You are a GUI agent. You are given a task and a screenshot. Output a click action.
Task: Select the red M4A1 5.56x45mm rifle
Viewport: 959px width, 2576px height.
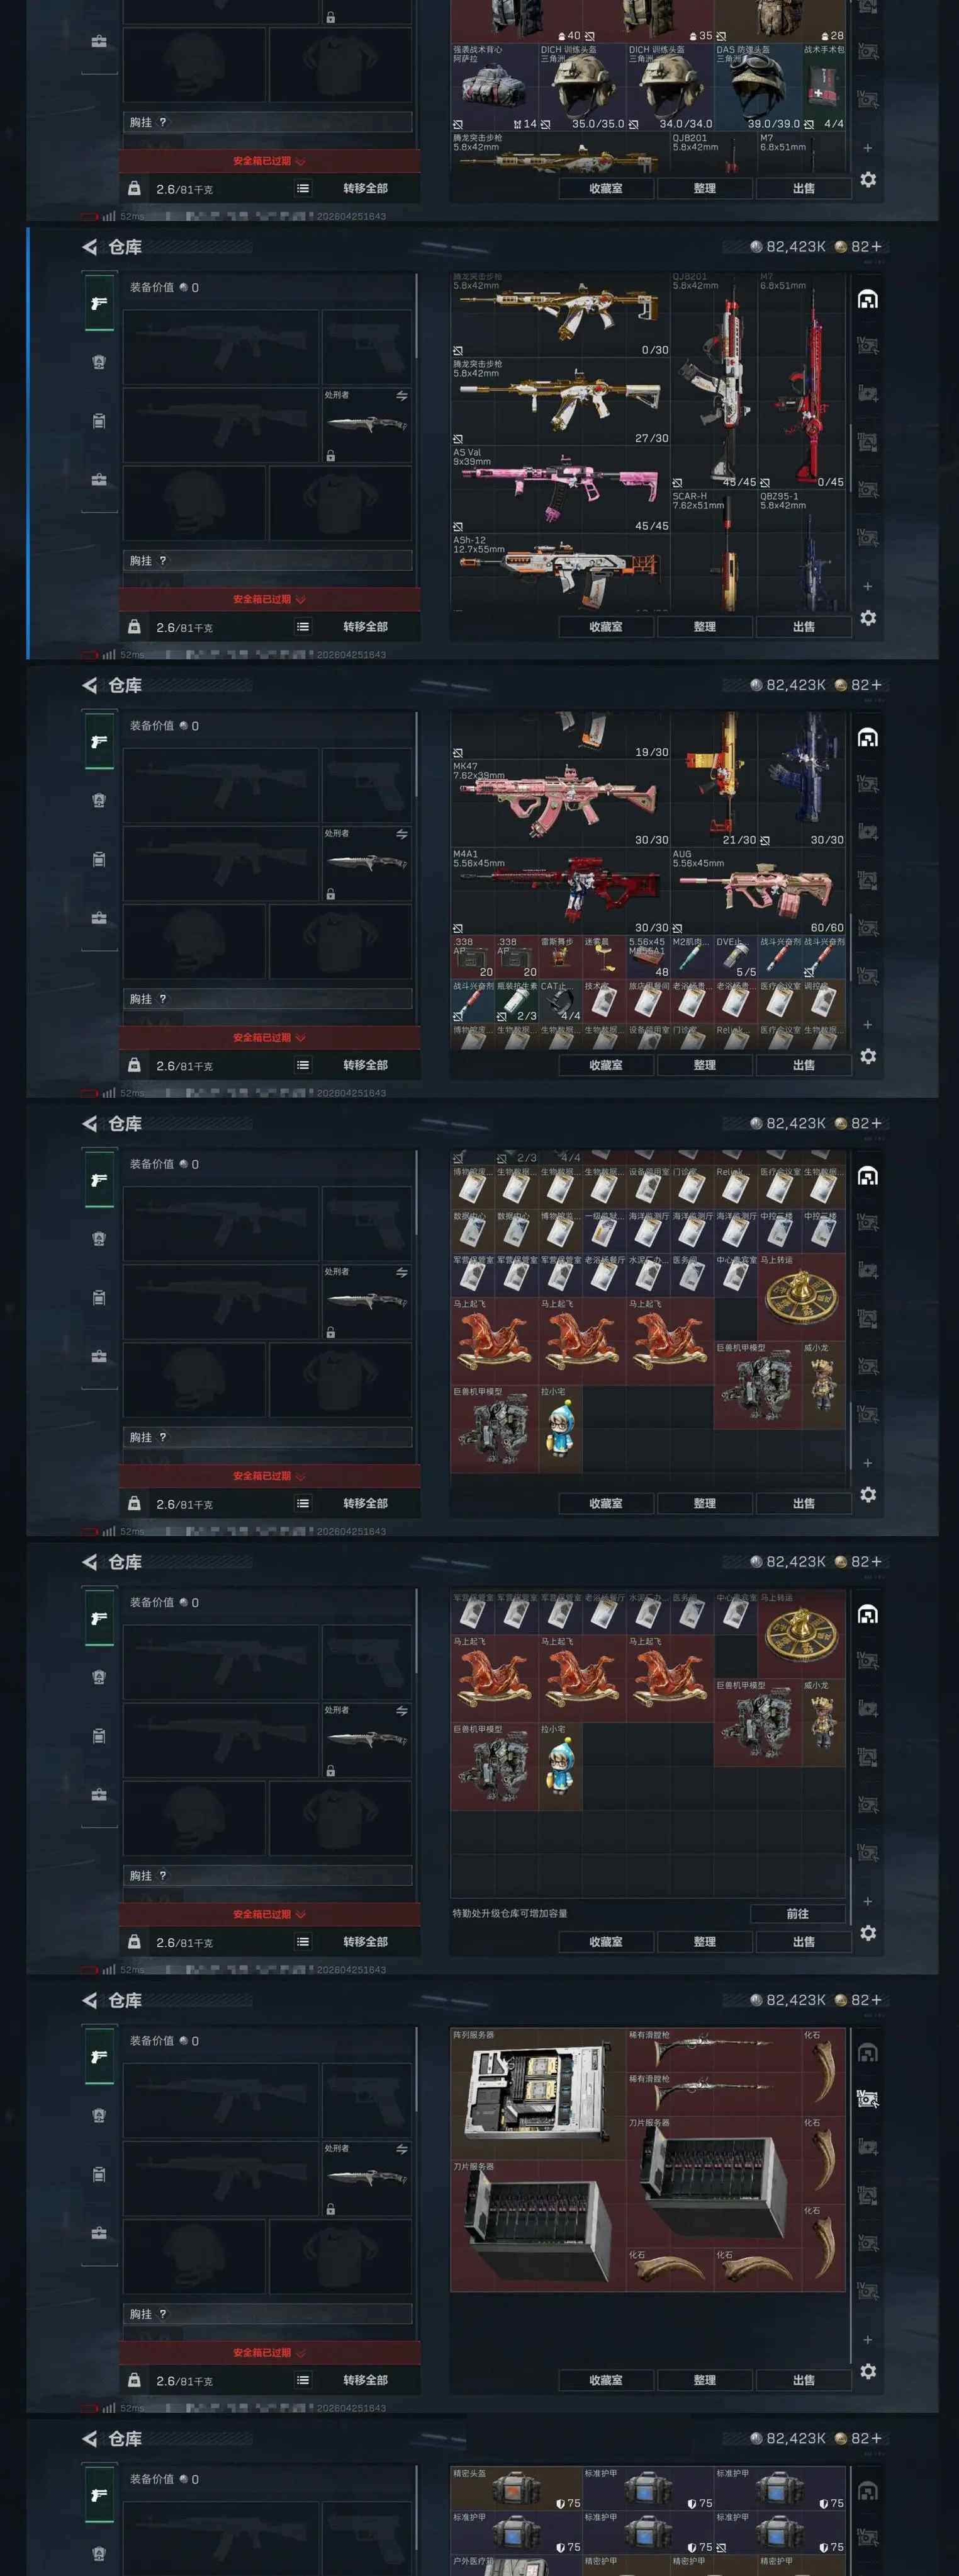(559, 892)
